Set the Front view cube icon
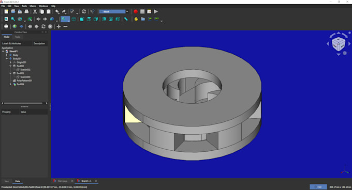The height and width of the screenshot is (190, 352). pyautogui.click(x=82, y=19)
